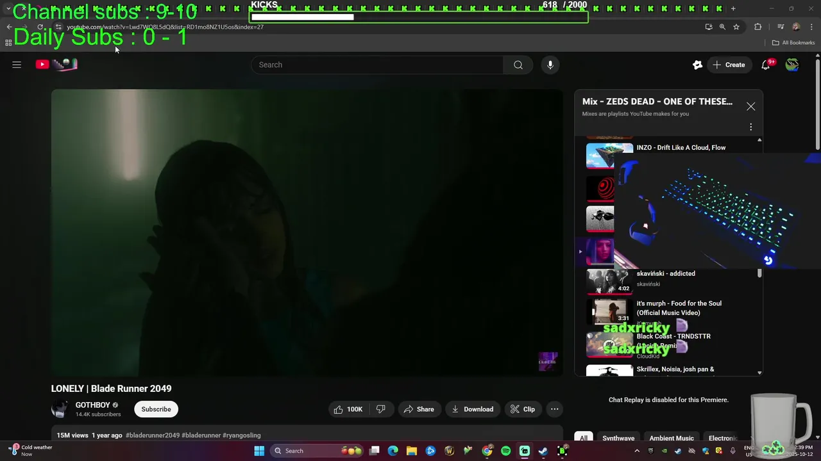821x461 pixels.
Task: Subscribe to the GOTHBOY channel
Action: tap(156, 409)
